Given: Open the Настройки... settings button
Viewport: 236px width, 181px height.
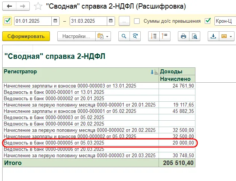Looking at the screenshot, I should (76, 36).
